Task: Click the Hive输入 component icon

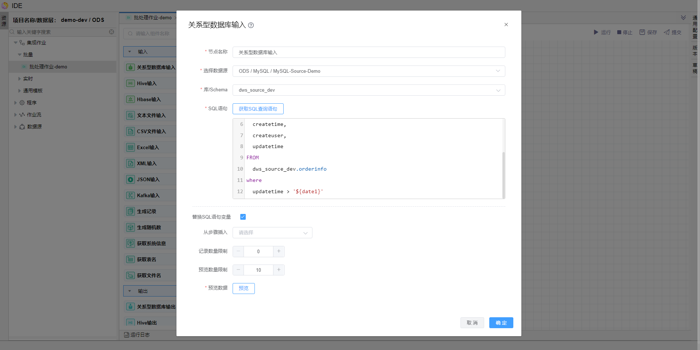Action: (x=130, y=83)
